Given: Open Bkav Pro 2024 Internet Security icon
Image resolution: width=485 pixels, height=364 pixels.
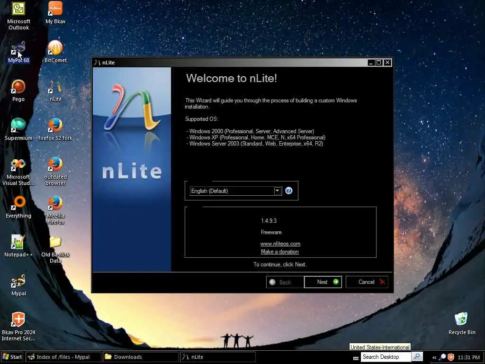Looking at the screenshot, I should click(x=18, y=327).
